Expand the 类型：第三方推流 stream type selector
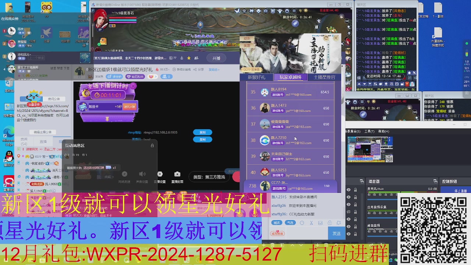The width and height of the screenshot is (471, 265). coord(209,177)
